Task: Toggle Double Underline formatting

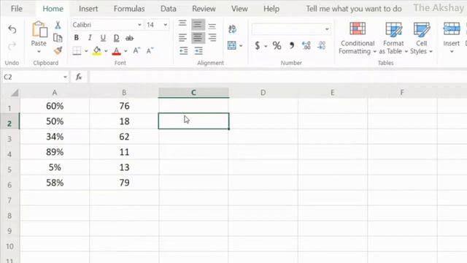Action: pyautogui.click(x=116, y=38)
